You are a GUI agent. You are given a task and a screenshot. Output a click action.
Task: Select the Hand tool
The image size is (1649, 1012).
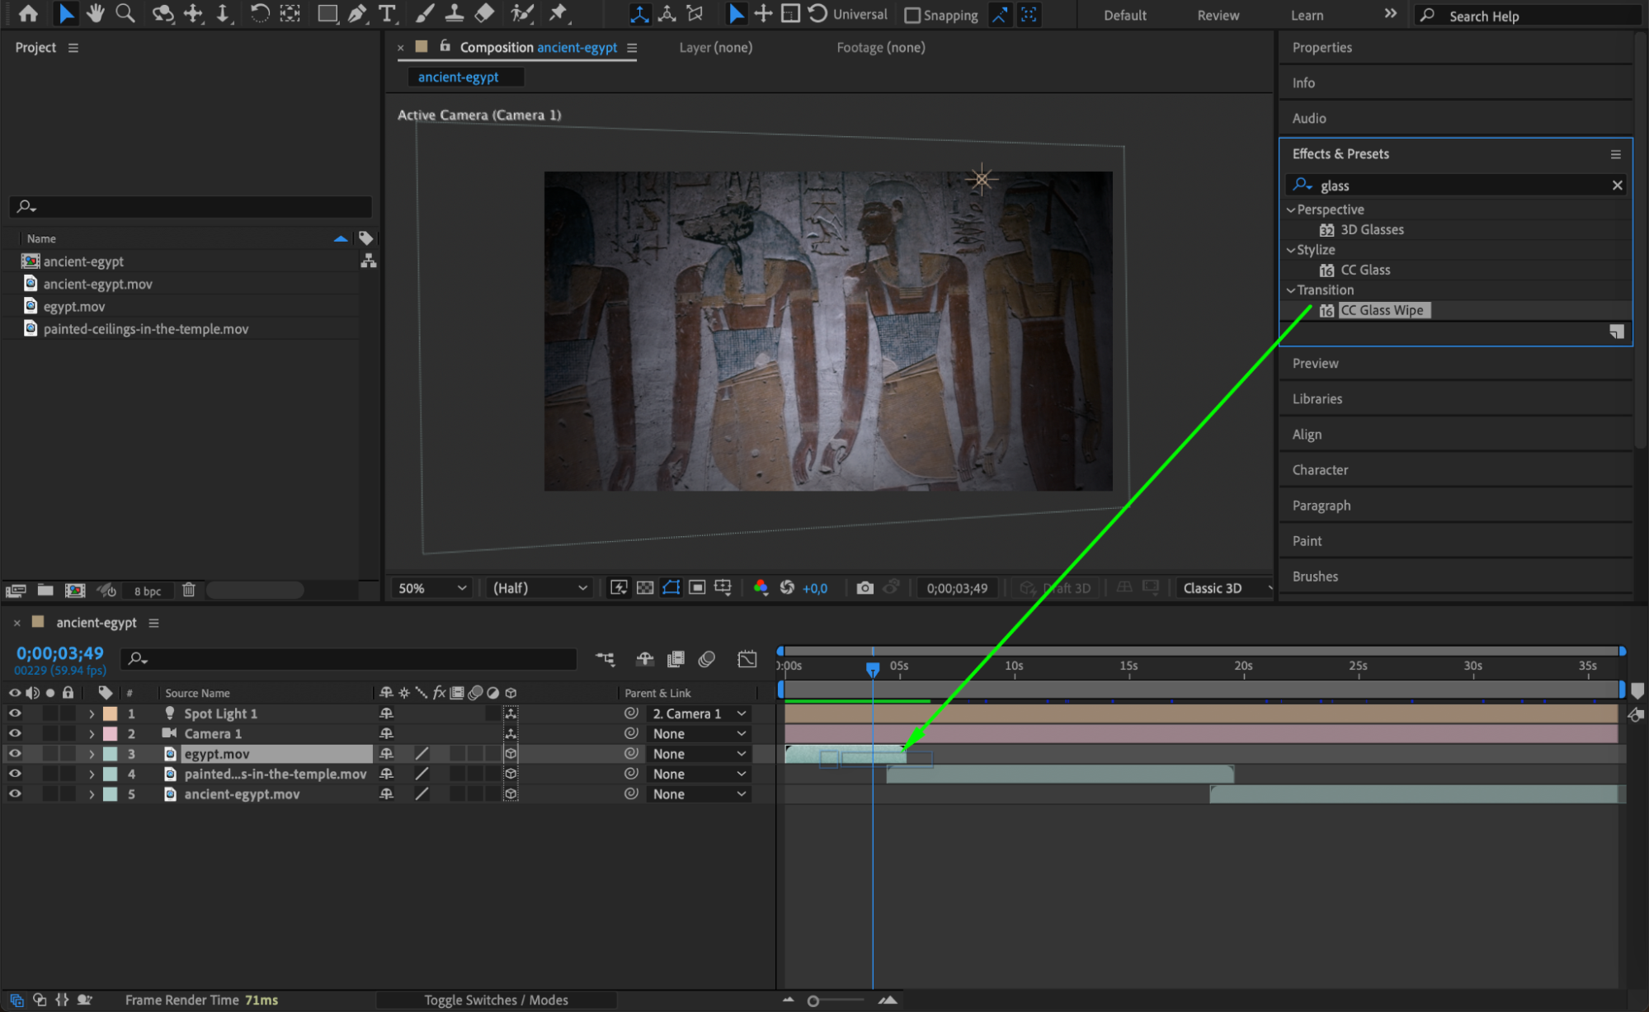[x=96, y=13]
